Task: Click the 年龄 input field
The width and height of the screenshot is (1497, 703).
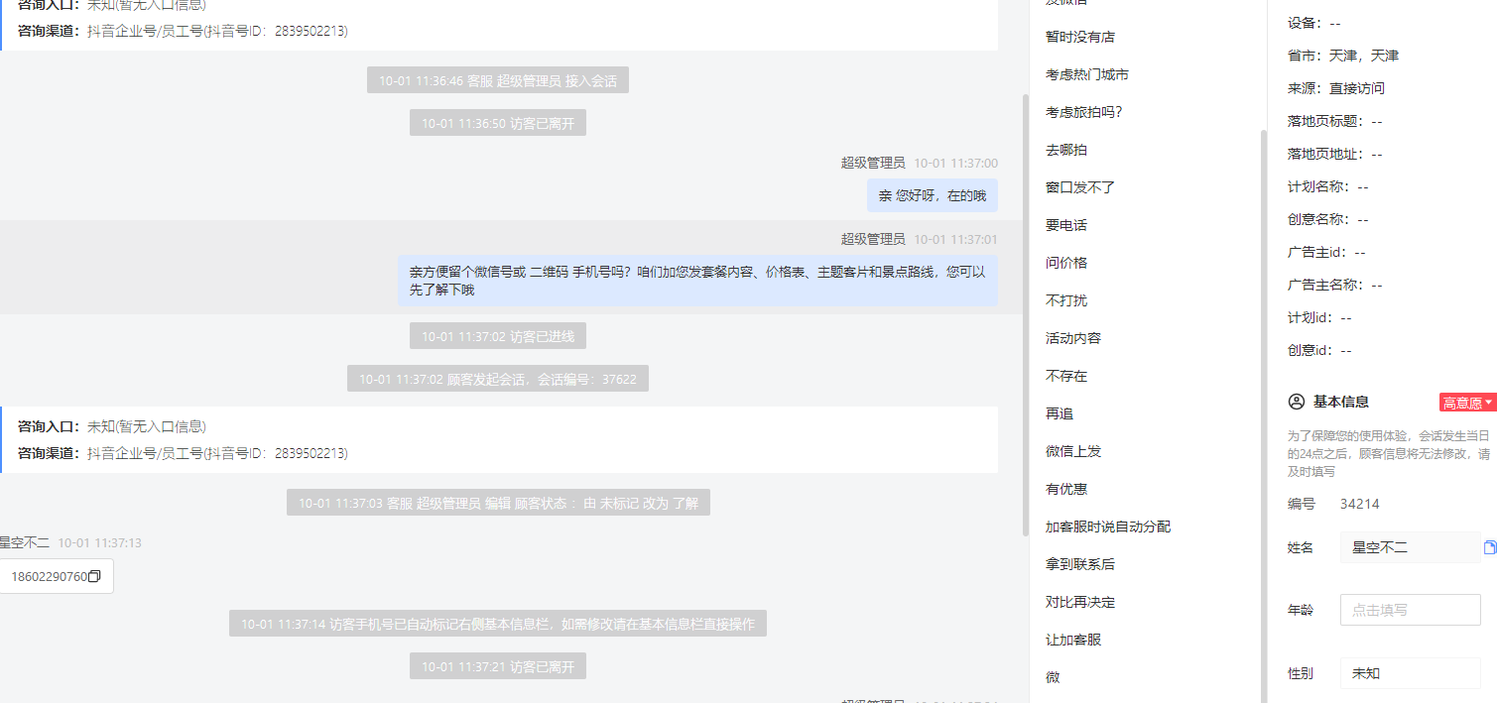Action: (x=1411, y=610)
